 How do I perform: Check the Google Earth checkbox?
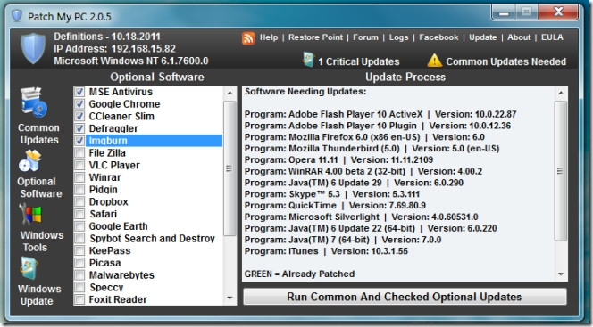click(79, 226)
